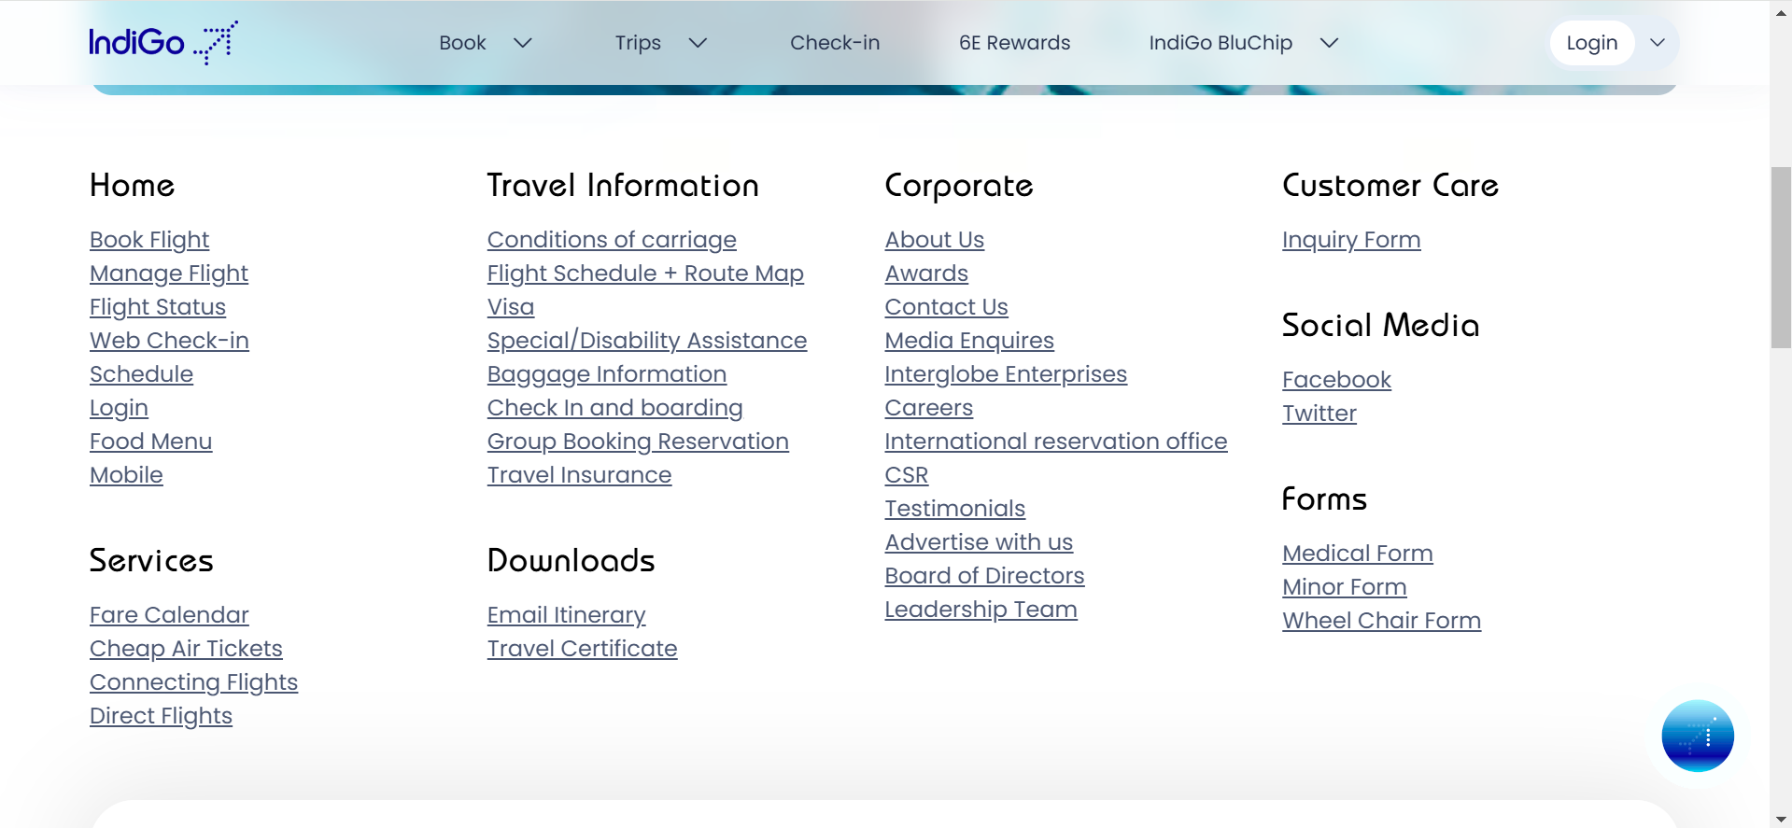The image size is (1792, 828).
Task: Open Leadership Team link
Action: coord(981,610)
